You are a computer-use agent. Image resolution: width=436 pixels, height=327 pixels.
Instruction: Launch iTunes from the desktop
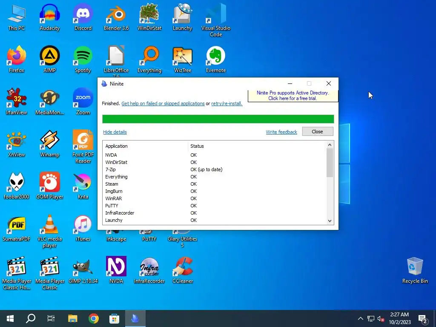pos(83,228)
